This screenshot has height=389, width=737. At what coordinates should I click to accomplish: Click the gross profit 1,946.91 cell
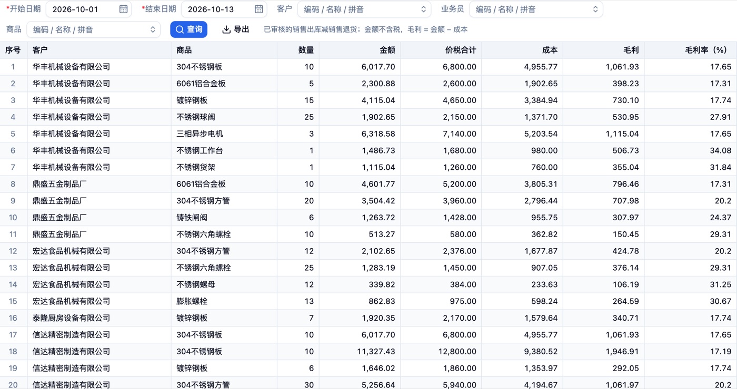tap(603, 351)
